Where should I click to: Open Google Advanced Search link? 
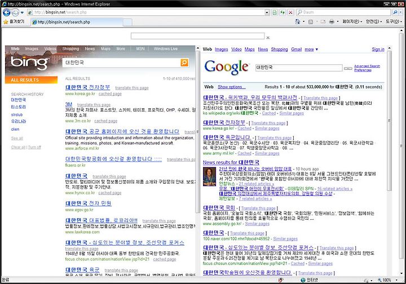coord(367,66)
